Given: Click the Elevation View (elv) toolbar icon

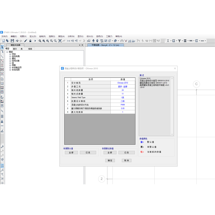Looking at the screenshot, I should [x=76, y=41].
